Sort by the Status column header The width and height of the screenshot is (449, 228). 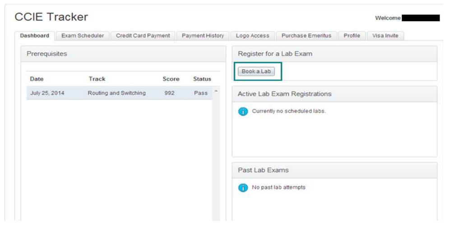coord(202,79)
